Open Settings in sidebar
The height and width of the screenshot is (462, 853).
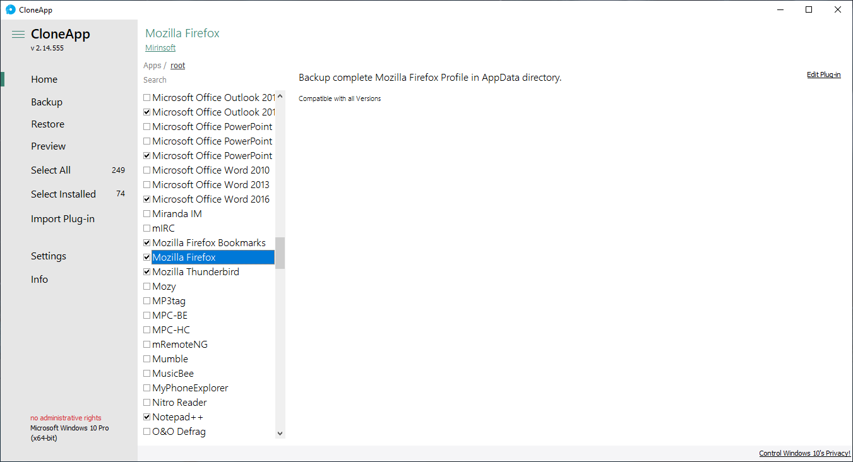coord(49,256)
